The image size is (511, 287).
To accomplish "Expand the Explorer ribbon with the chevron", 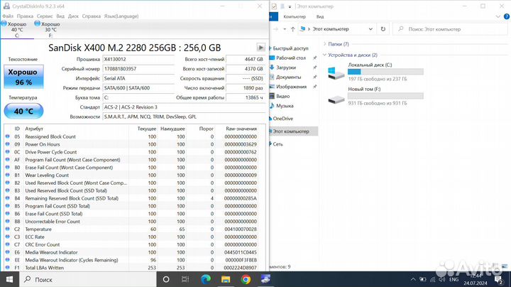I will point(498,16).
